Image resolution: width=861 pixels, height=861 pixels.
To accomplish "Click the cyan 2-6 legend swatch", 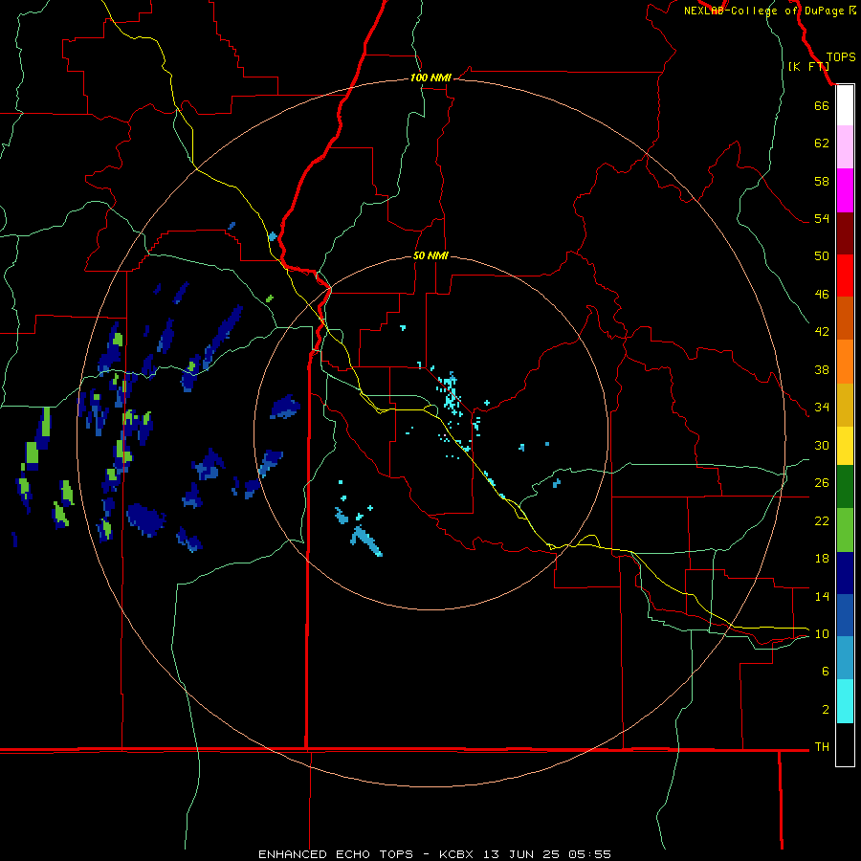I will [x=845, y=701].
